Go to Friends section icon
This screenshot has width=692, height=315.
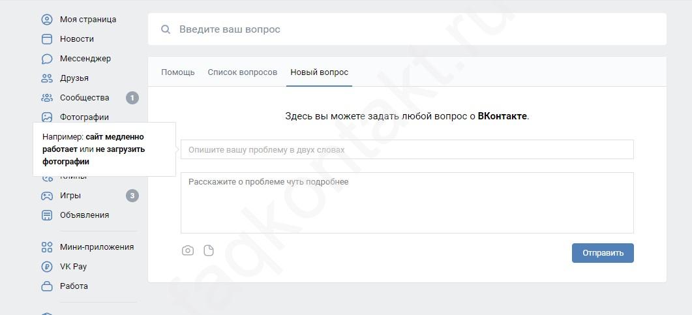(47, 78)
